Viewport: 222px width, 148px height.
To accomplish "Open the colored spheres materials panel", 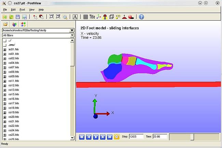I will tap(23, 24).
